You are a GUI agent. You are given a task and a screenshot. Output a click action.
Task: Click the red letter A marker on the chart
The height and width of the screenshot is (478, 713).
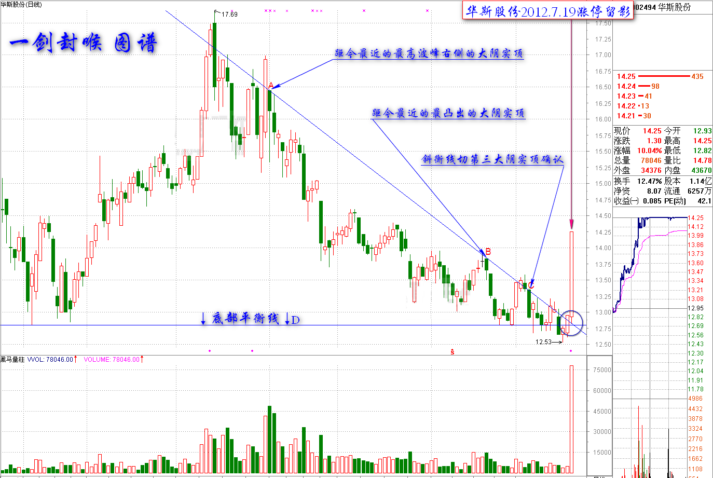click(x=270, y=85)
